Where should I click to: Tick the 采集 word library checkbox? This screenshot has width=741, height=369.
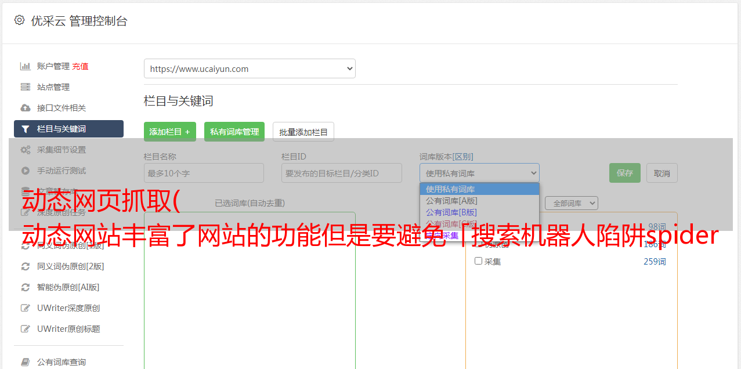coord(479,261)
